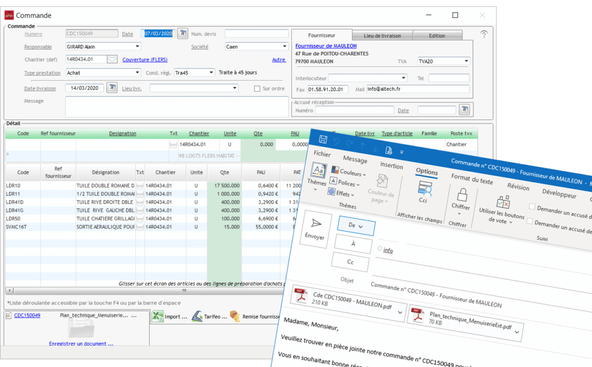
Task: Click the Cc button in Outlook
Action: coord(350,262)
